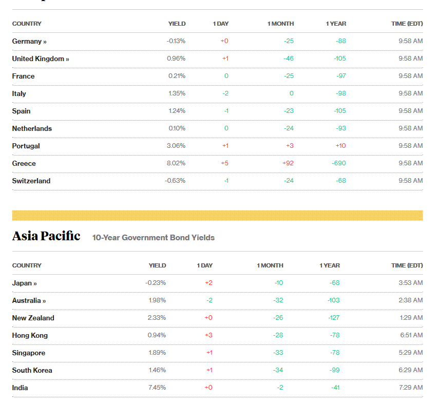Screen dimensions: 439x403
Task: Click the orange dotted divider band
Action: (217, 215)
